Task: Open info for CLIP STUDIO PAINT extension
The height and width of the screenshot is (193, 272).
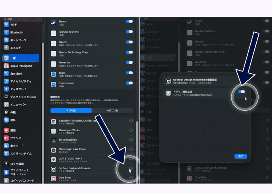Action: [x=131, y=159]
